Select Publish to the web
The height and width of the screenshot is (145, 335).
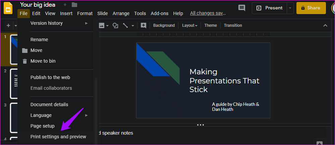coord(56,77)
